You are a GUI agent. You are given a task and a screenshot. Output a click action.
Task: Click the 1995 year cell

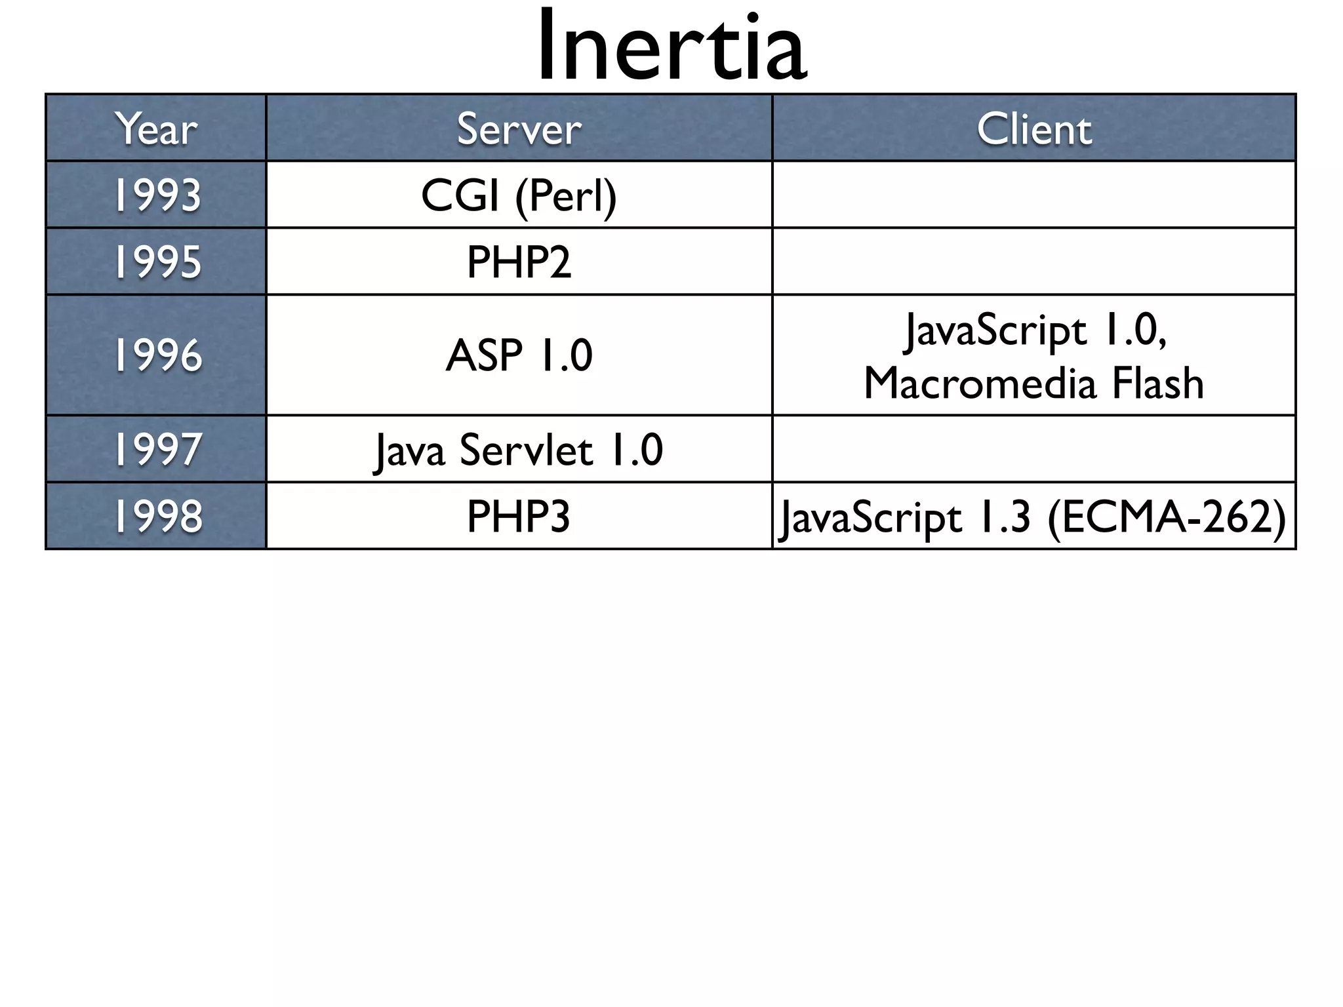[x=156, y=262]
